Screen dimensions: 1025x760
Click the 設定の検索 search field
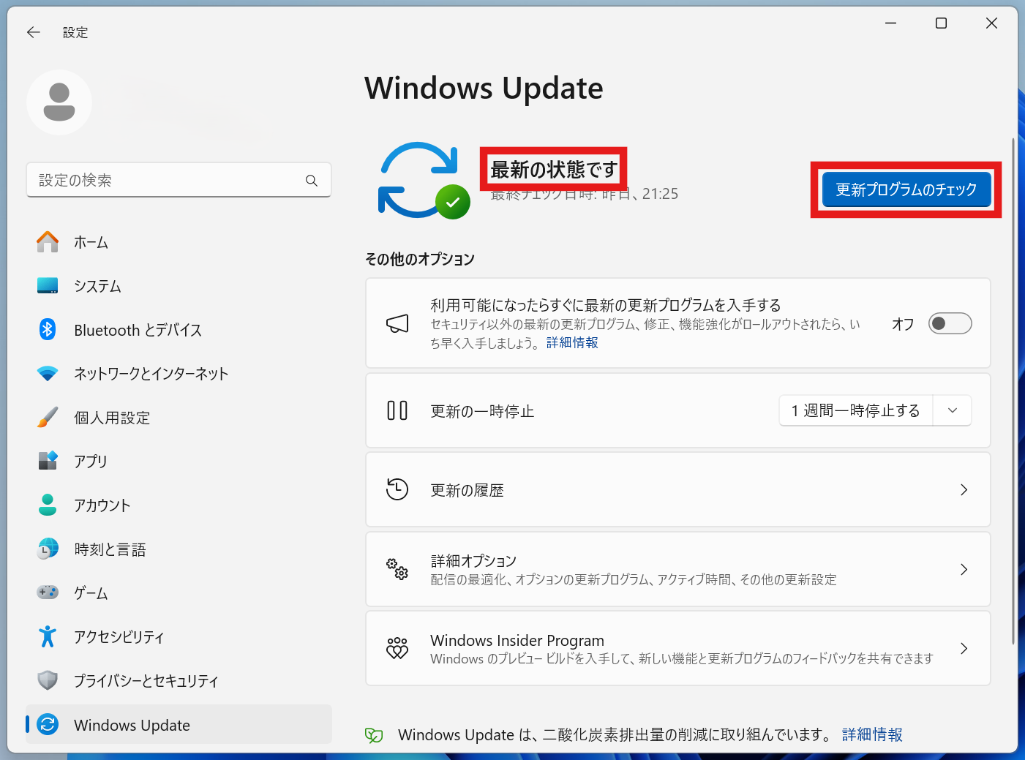point(179,180)
